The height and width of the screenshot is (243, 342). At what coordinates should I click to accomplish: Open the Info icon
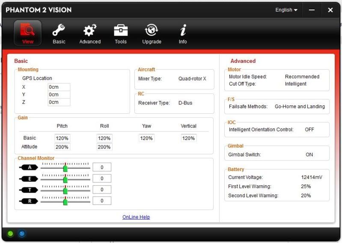click(183, 31)
